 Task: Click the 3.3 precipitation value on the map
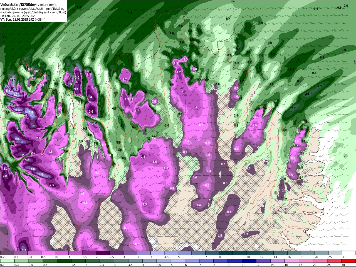6,169
